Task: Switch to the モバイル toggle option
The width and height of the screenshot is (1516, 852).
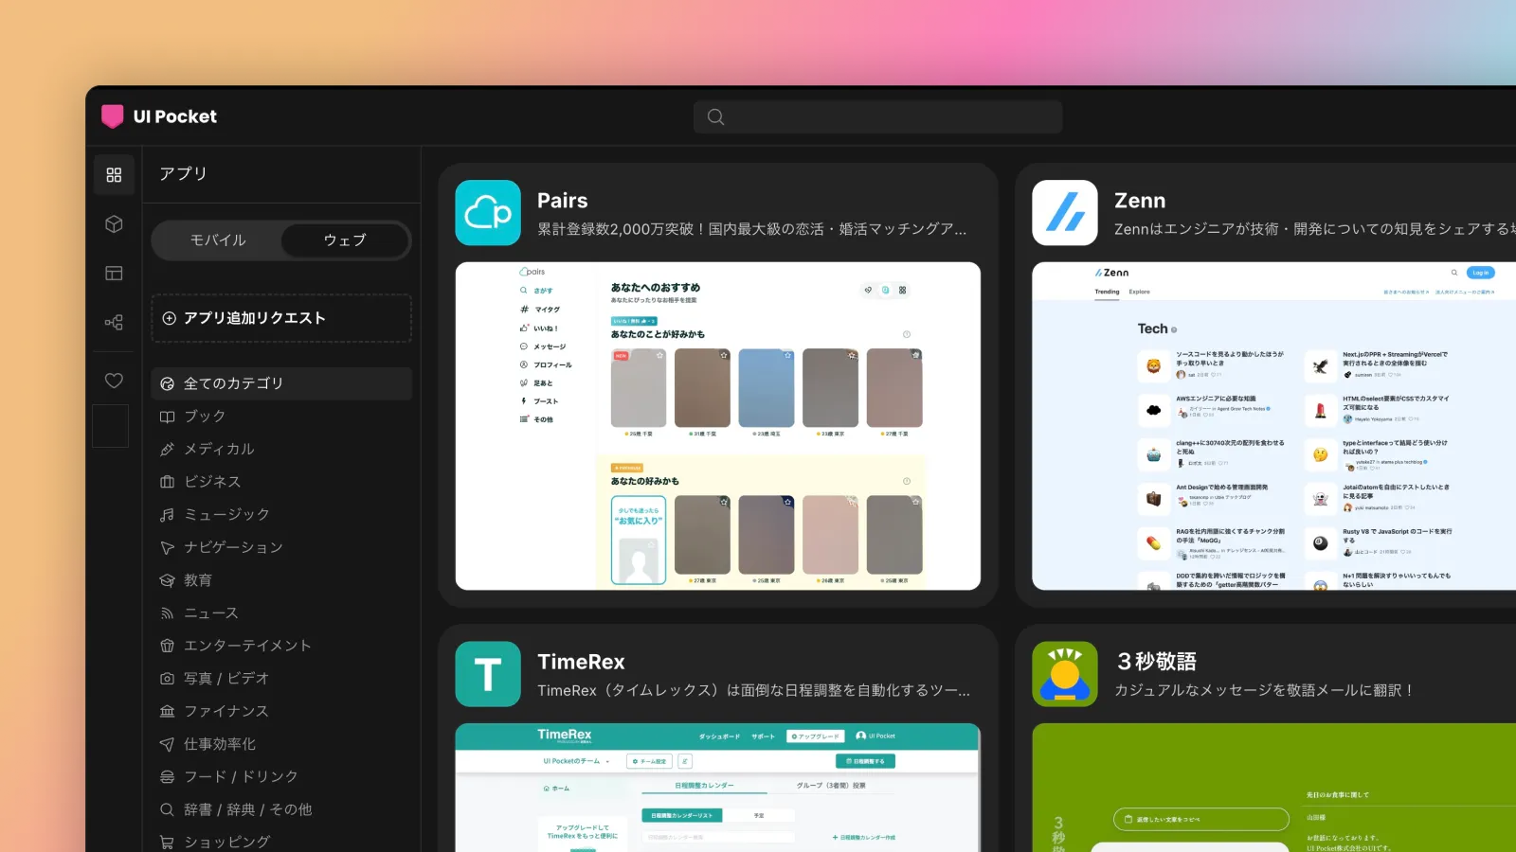Action: click(x=218, y=240)
